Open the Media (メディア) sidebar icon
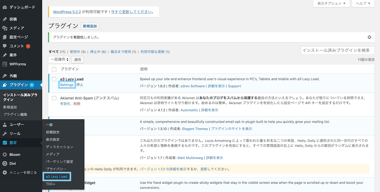Viewport: 380px width, 192px height. (4, 28)
